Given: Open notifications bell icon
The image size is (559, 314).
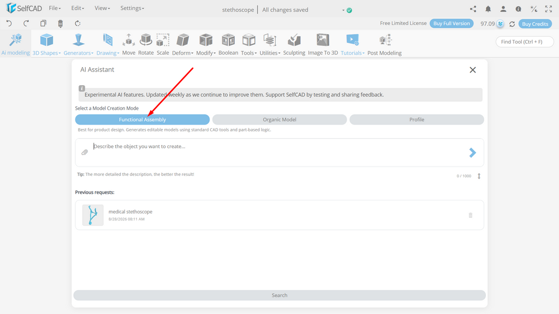Looking at the screenshot, I should (488, 9).
